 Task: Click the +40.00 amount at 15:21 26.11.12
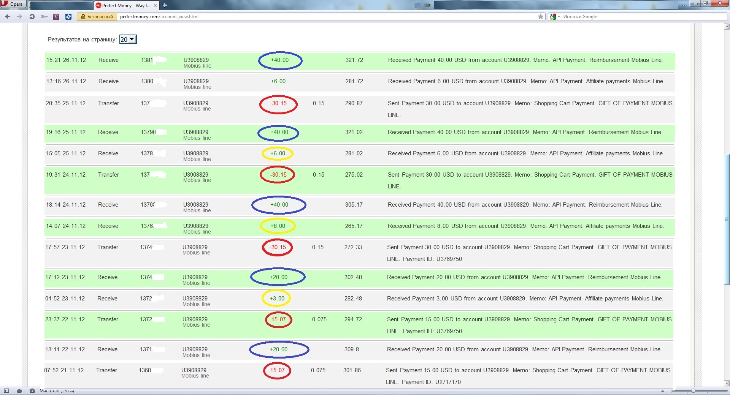[279, 60]
